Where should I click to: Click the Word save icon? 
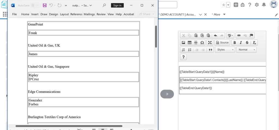tap(45, 5)
